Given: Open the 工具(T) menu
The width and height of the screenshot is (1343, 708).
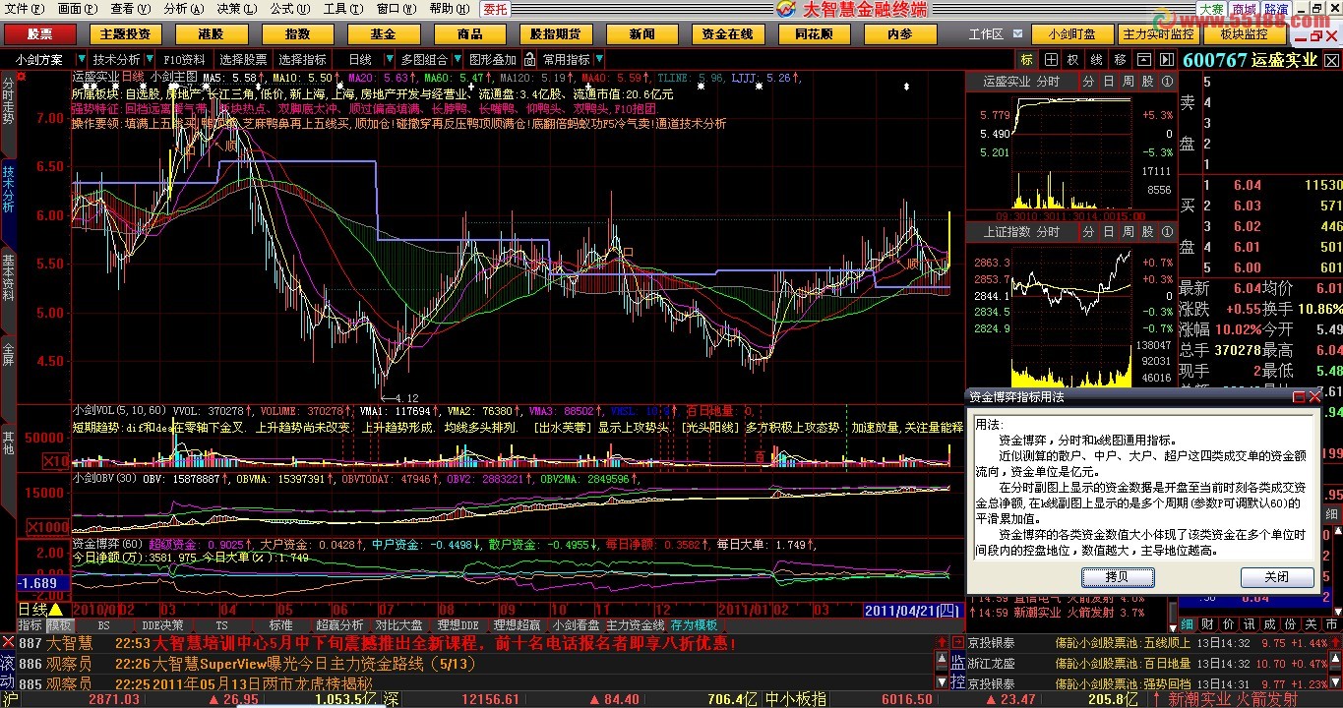Looking at the screenshot, I should coord(342,9).
